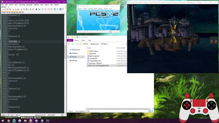Viewport: 219px width, 123px height.
Task: Select the PCSX2 1.4.0-rr folder
Action: click(93, 51)
